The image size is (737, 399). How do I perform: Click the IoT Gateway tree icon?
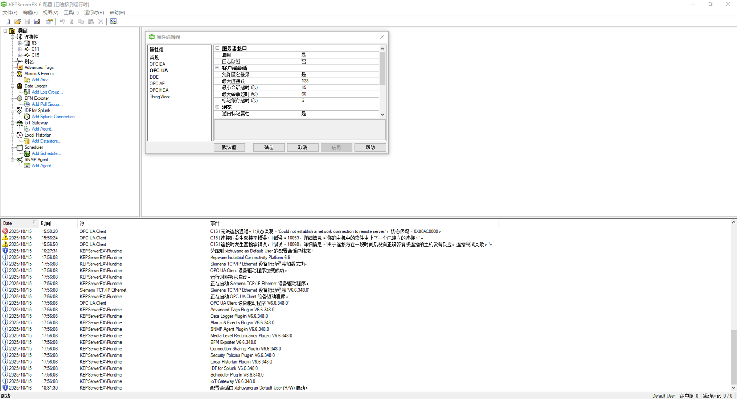pos(20,123)
